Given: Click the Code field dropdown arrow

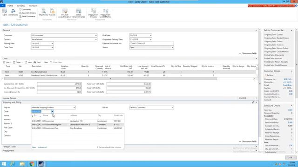Looking at the screenshot, I should (53, 111).
